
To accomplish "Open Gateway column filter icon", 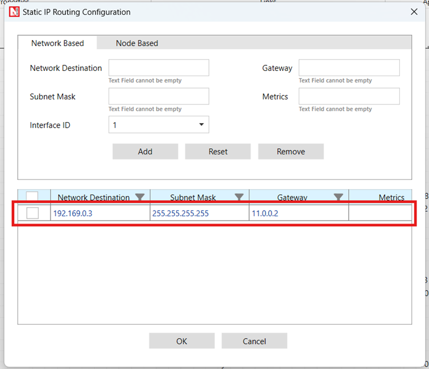I will coord(339,198).
